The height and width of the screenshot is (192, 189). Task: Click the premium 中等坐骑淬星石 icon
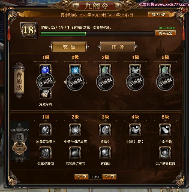(x=75, y=130)
